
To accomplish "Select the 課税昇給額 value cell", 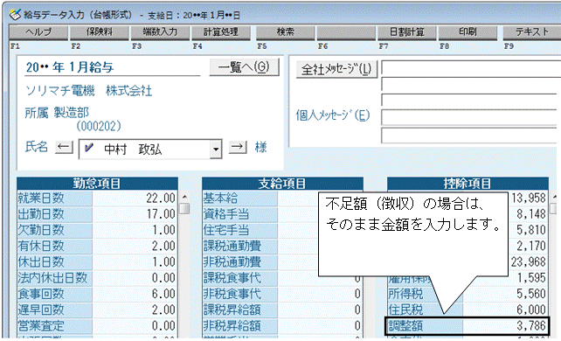I will point(320,310).
